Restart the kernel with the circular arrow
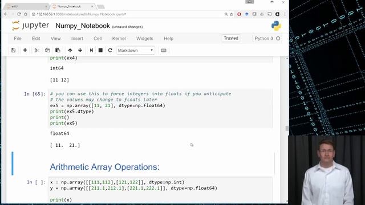 (110, 50)
